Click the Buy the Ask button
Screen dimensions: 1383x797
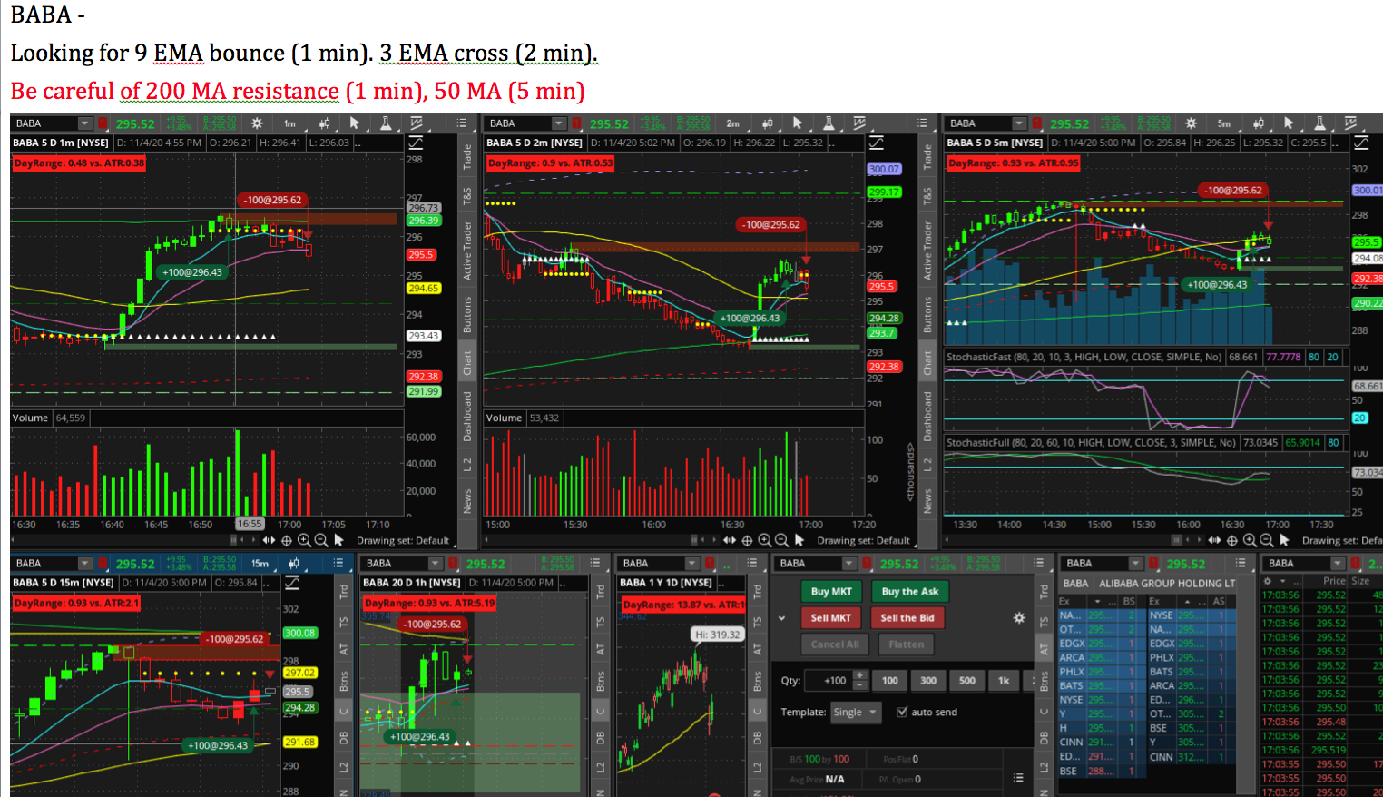pos(909,592)
